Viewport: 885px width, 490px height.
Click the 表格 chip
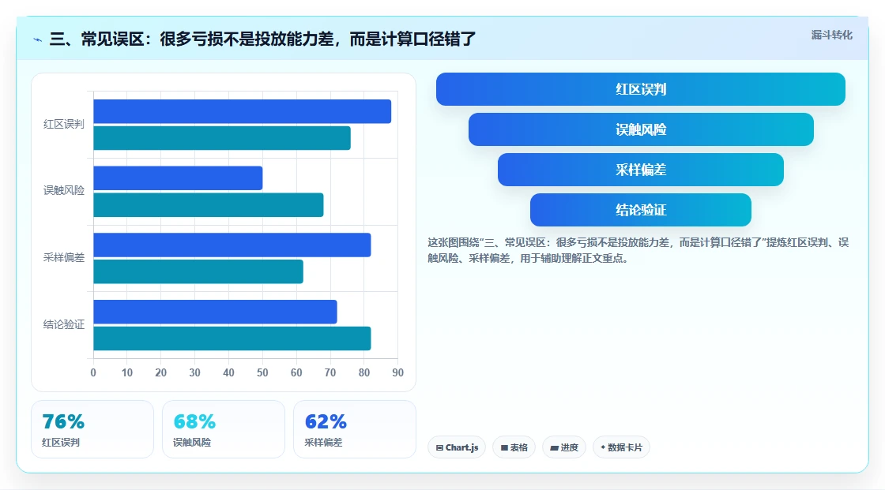(514, 447)
